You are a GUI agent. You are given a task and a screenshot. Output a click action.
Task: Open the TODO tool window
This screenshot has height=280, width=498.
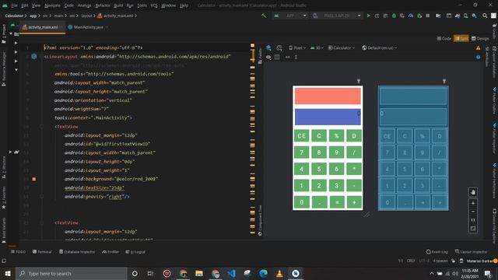(19, 252)
